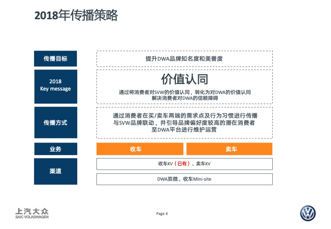Select the 提升DWA品牌知名度和美誉度 dashed box

[x=184, y=58]
